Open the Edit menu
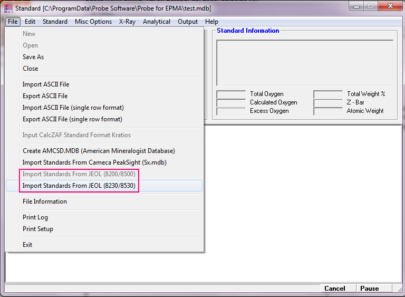Viewport: 405px width, 297px height. [x=30, y=22]
